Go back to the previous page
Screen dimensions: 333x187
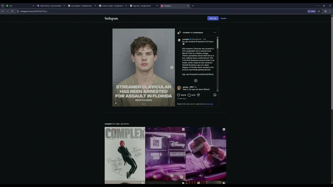pos(3,11)
